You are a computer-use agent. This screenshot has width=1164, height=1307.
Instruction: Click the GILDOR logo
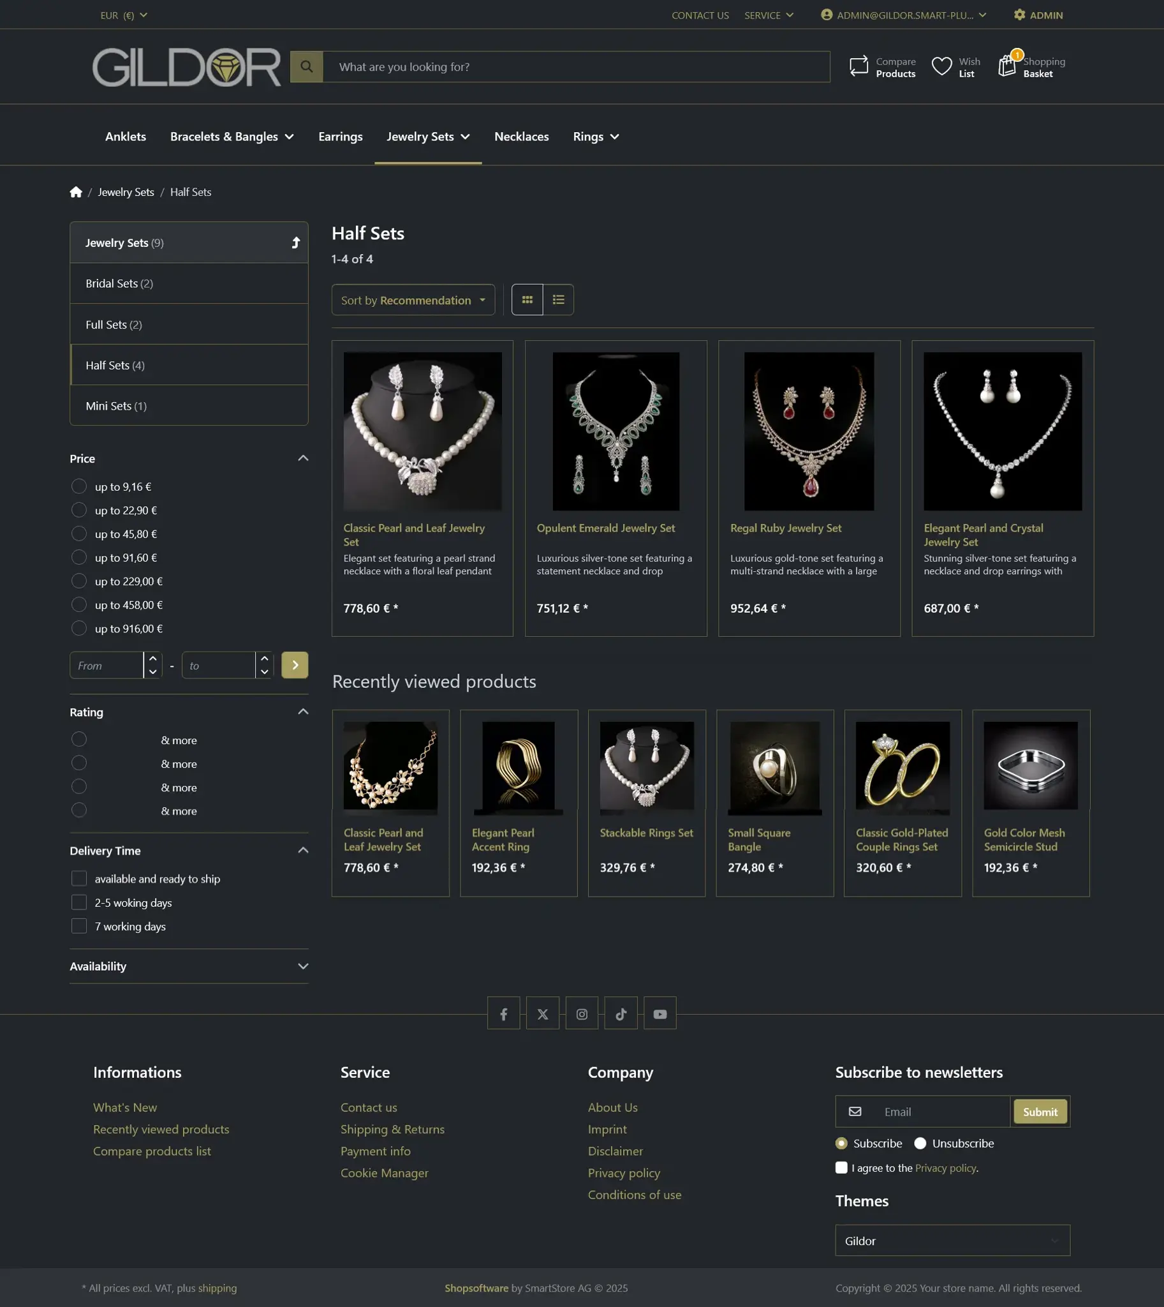click(186, 66)
